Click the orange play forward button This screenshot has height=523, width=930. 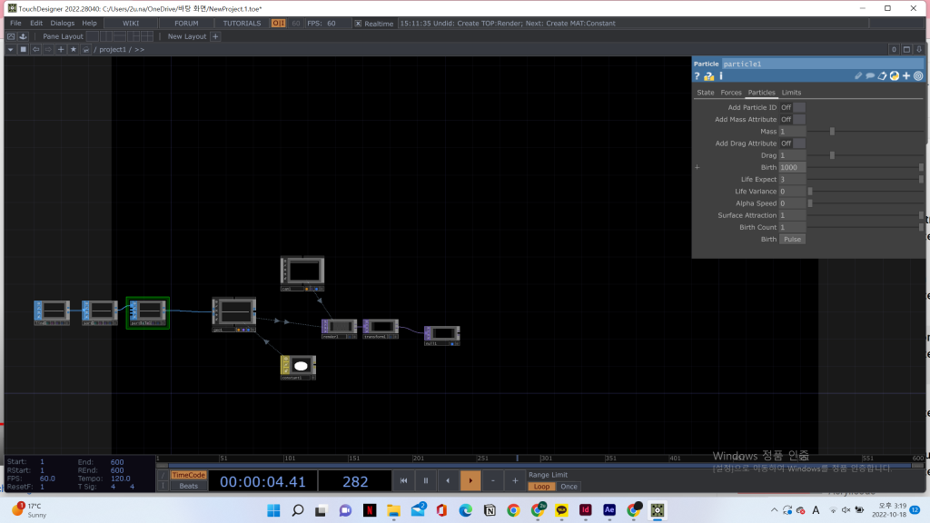tap(470, 480)
